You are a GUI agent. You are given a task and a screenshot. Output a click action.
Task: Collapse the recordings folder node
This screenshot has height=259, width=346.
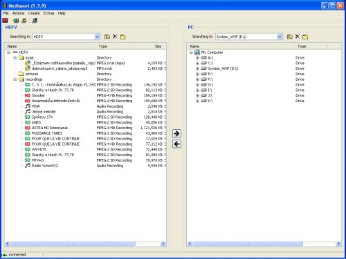[x=15, y=79]
